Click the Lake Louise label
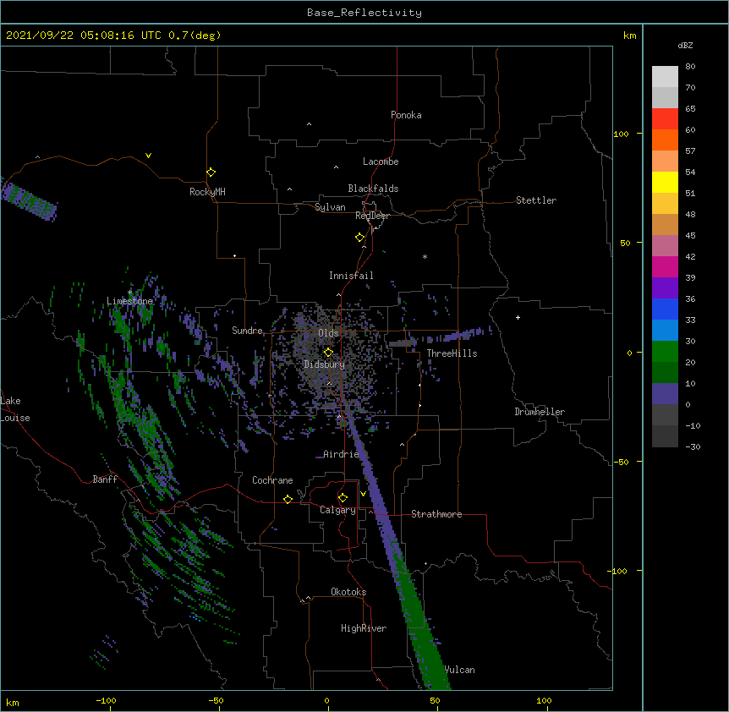 click(x=14, y=409)
